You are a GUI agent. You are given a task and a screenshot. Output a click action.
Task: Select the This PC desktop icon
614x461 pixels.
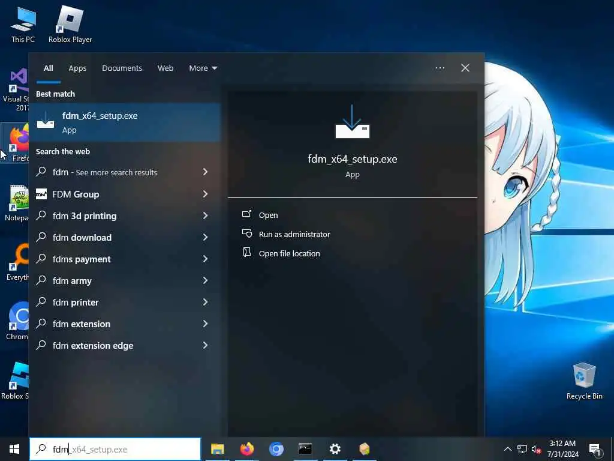[x=23, y=25]
